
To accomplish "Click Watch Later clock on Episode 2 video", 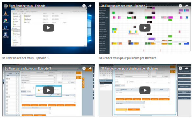I will pyautogui.click(x=180, y=6).
